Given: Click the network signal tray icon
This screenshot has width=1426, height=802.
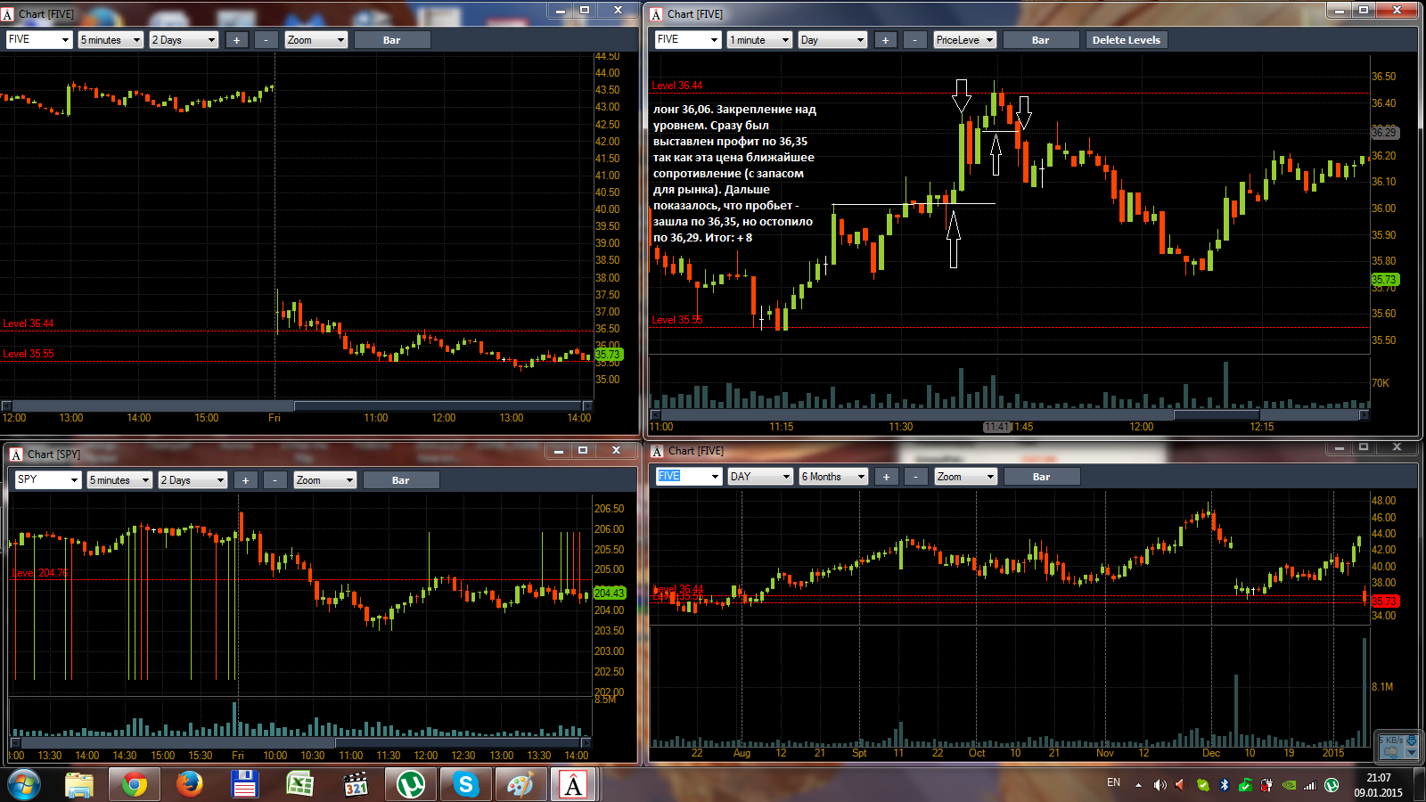Looking at the screenshot, I should pyautogui.click(x=1310, y=785).
